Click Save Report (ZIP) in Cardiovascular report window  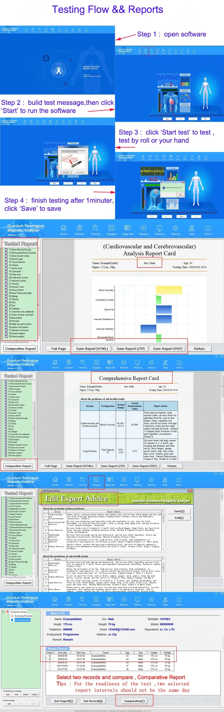pyautogui.click(x=130, y=349)
